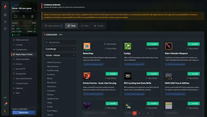Open Fichiers in the sidebar
The width and height of the screenshot is (207, 117).
24,64
